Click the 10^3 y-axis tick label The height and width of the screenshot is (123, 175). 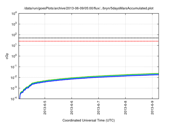click(x=14, y=24)
